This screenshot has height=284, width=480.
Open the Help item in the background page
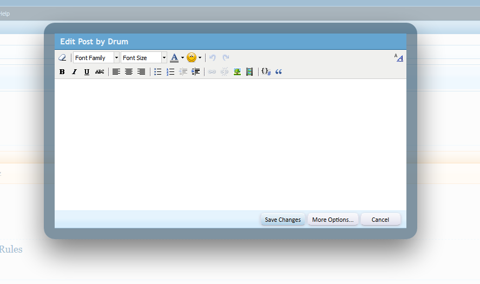4,14
